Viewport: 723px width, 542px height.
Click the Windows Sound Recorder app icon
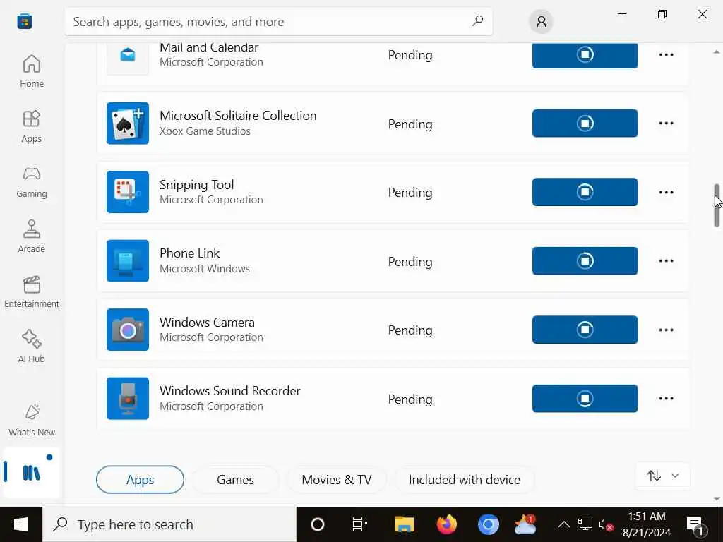tap(128, 398)
